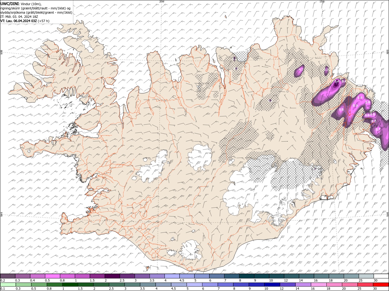389x291 pixels.
Task: Pick the deep navy 10 swatch on rain scale
Action: pyautogui.click(x=272, y=285)
